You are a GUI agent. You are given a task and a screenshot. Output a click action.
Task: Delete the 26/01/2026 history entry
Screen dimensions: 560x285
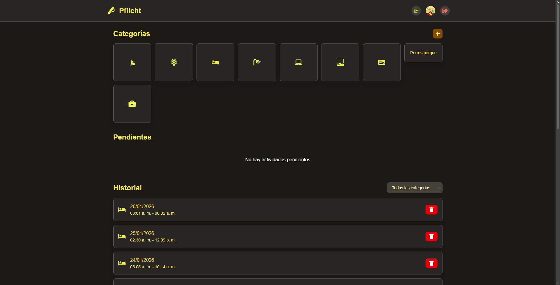tap(431, 210)
